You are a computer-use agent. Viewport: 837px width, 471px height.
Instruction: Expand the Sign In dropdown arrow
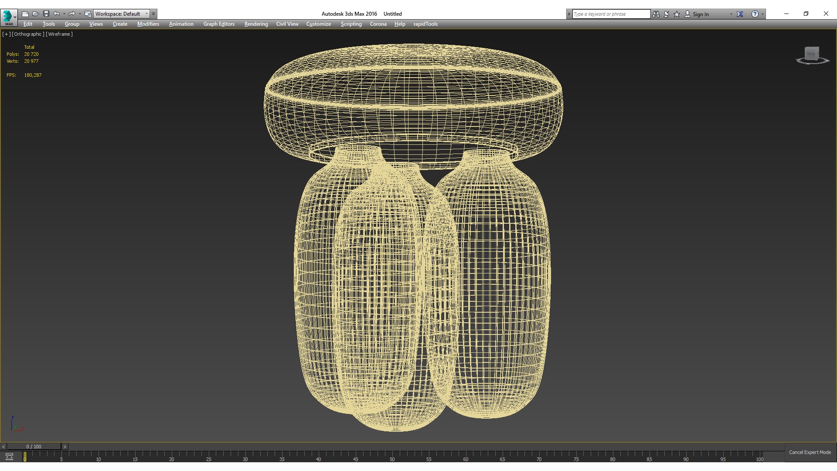(731, 14)
